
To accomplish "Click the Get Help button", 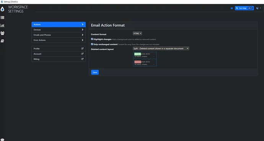I will tap(244, 8).
